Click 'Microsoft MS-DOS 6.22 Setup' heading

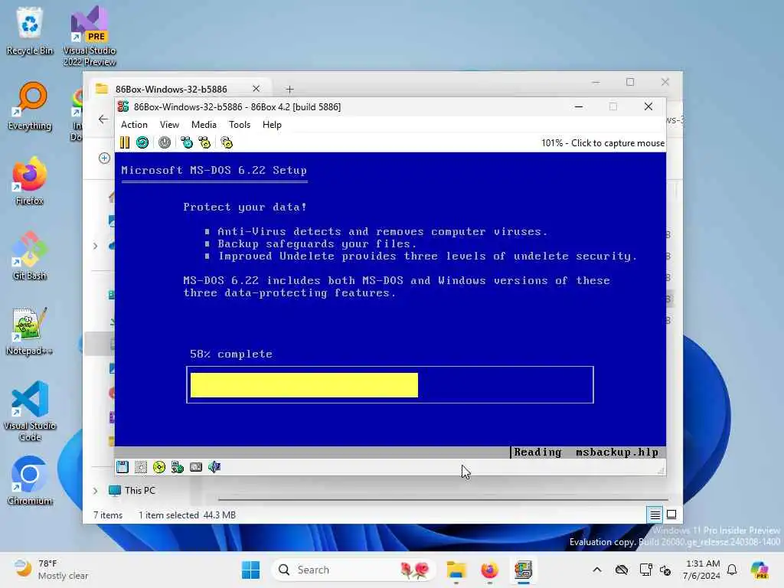[214, 170]
